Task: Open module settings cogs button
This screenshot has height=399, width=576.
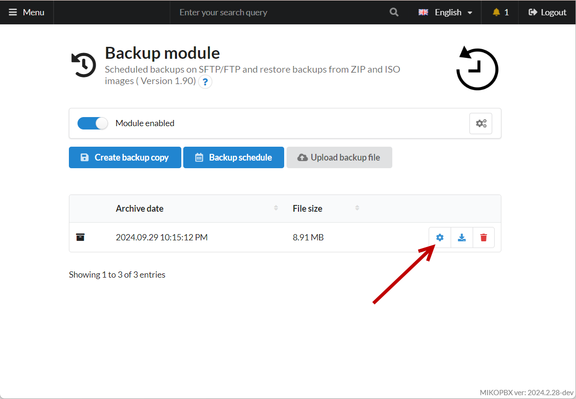Action: [480, 123]
